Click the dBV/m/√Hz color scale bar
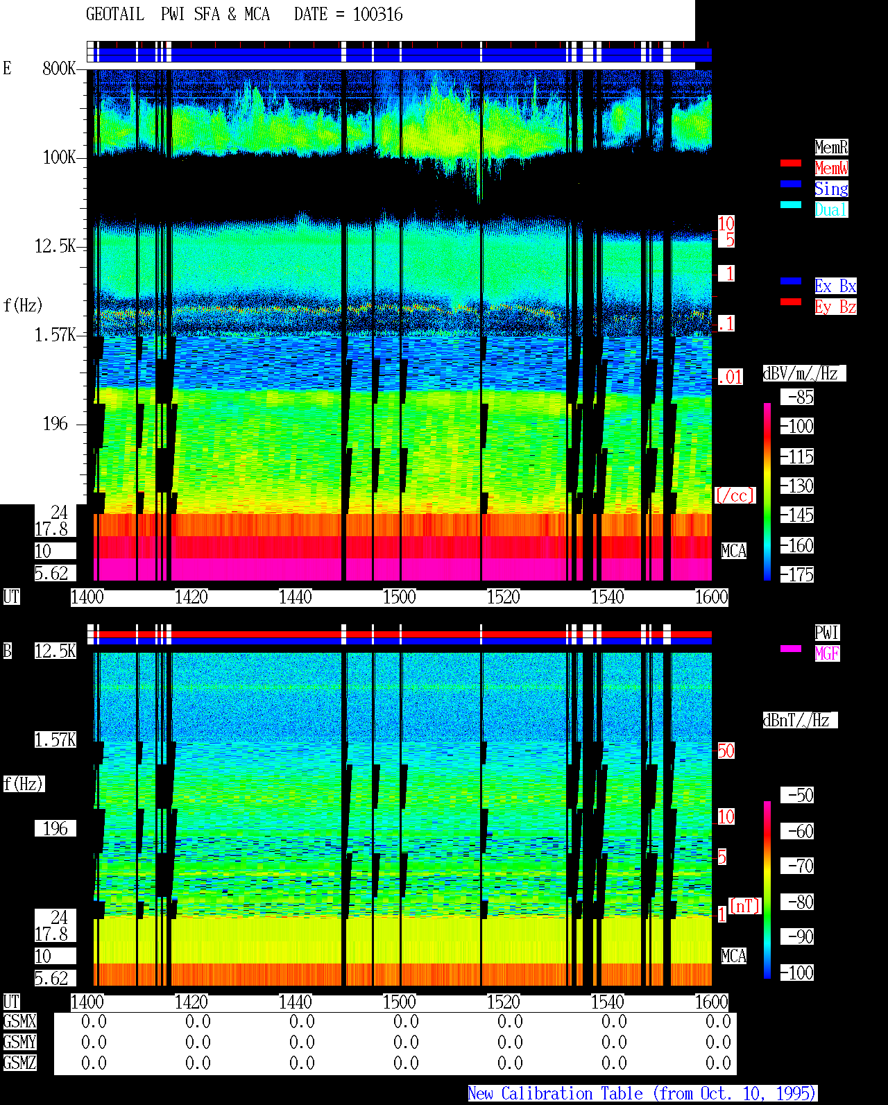888x1105 pixels. (767, 491)
